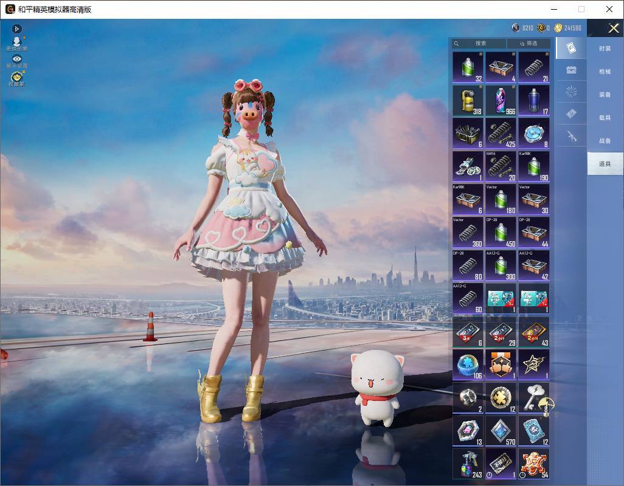The height and width of the screenshot is (486, 624).
Task: Select the rifle sub-category icon
Action: click(x=571, y=136)
